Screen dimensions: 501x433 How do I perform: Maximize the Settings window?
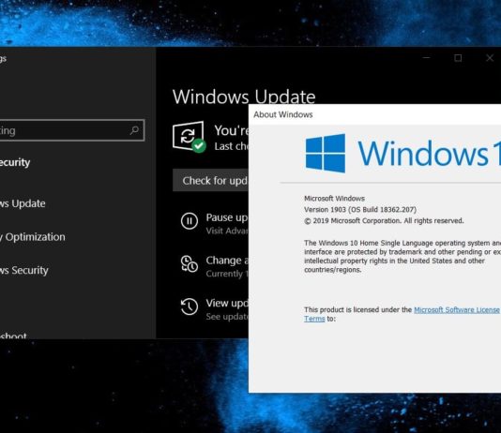458,58
